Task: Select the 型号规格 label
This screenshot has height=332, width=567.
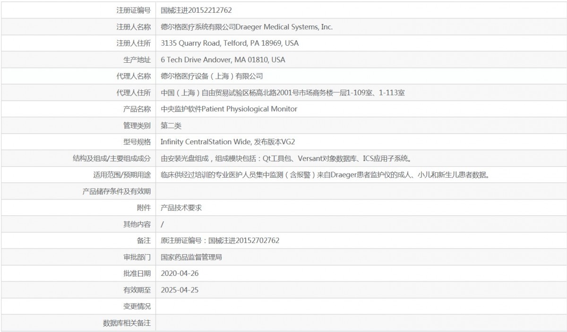Action: (137, 142)
